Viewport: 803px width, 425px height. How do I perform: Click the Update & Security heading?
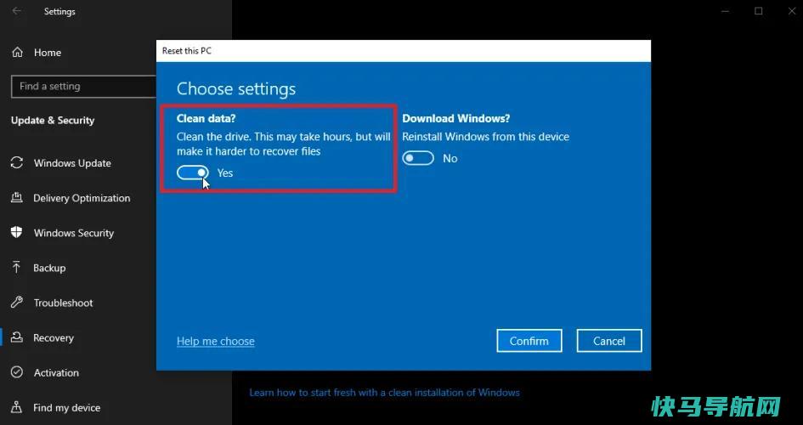point(53,121)
